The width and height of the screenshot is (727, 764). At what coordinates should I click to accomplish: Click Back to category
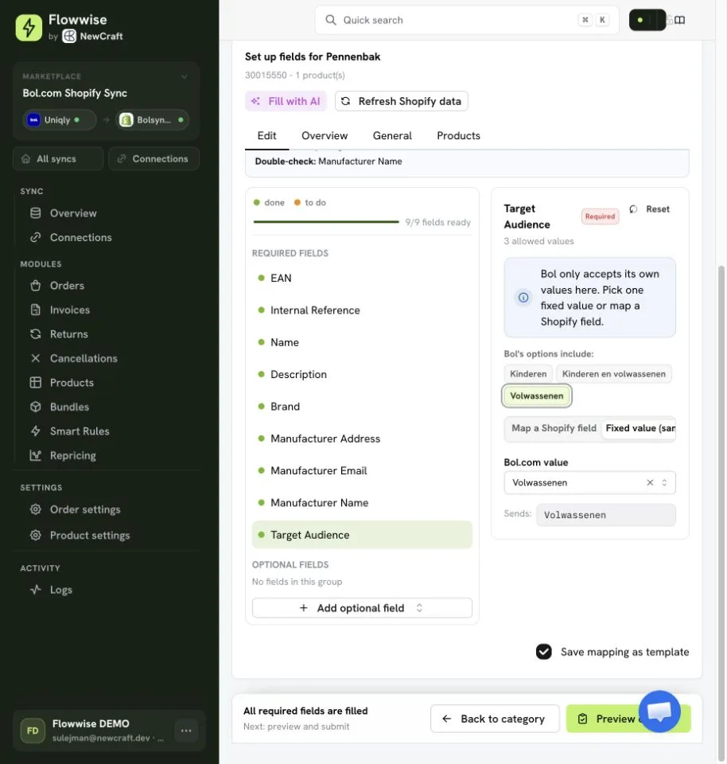tap(495, 719)
